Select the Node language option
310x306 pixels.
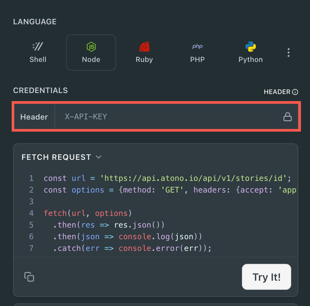point(91,53)
